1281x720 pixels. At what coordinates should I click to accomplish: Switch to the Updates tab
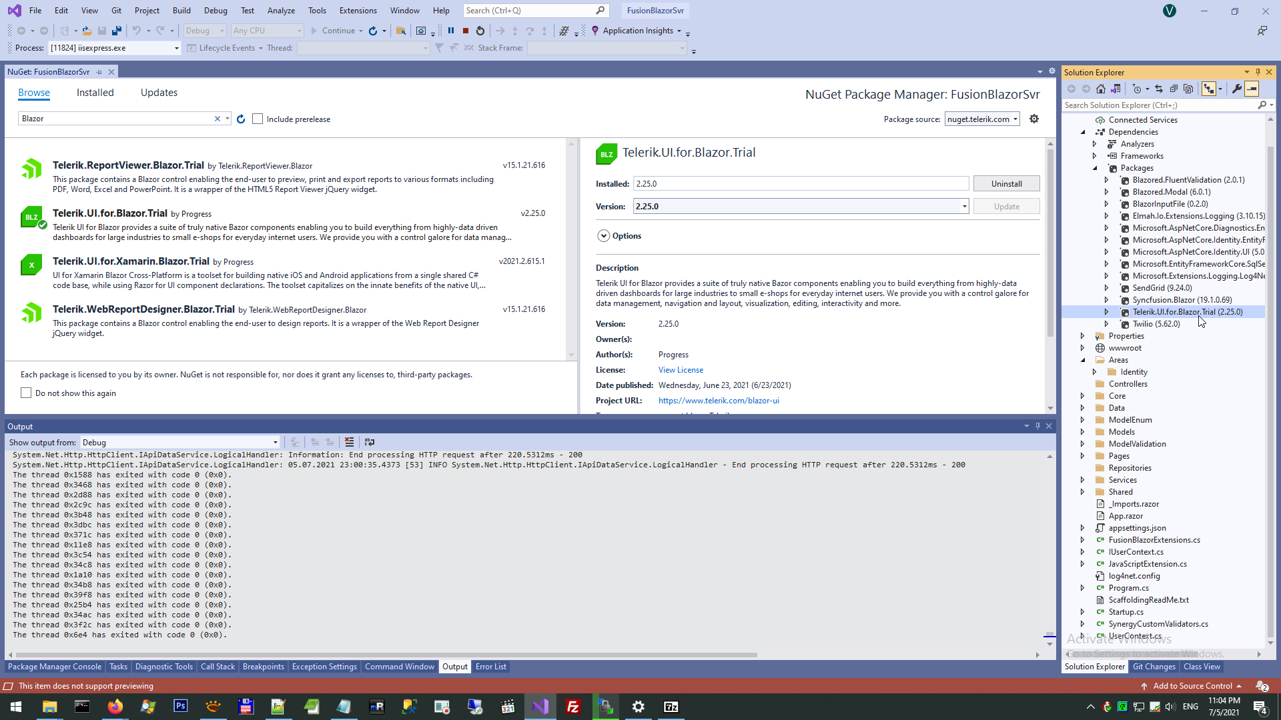click(159, 93)
